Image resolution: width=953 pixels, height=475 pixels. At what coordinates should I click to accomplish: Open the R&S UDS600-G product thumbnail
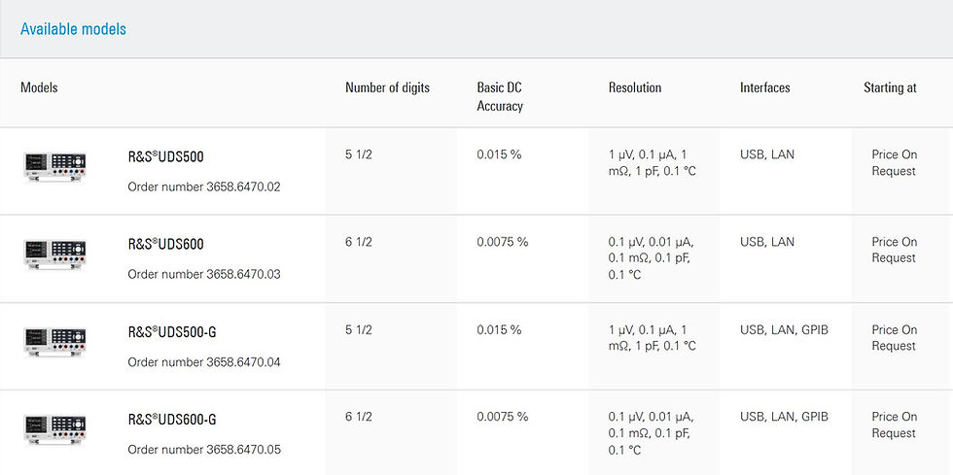(x=54, y=428)
